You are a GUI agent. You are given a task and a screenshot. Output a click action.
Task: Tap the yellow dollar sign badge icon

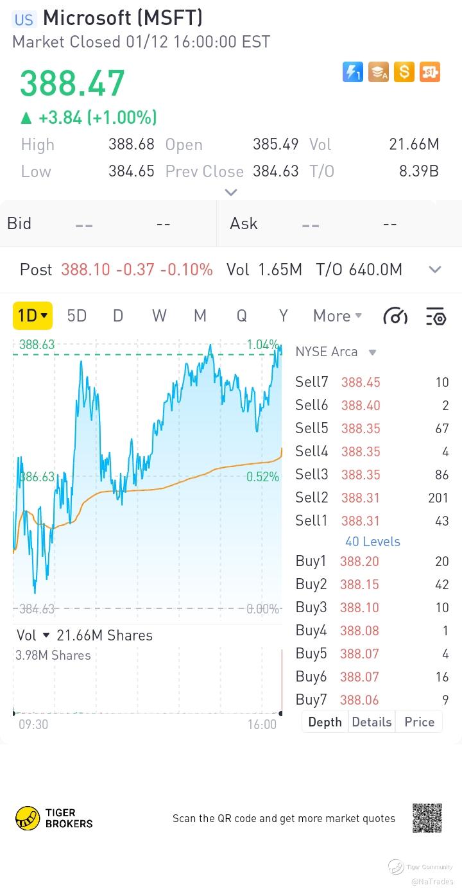tap(404, 72)
